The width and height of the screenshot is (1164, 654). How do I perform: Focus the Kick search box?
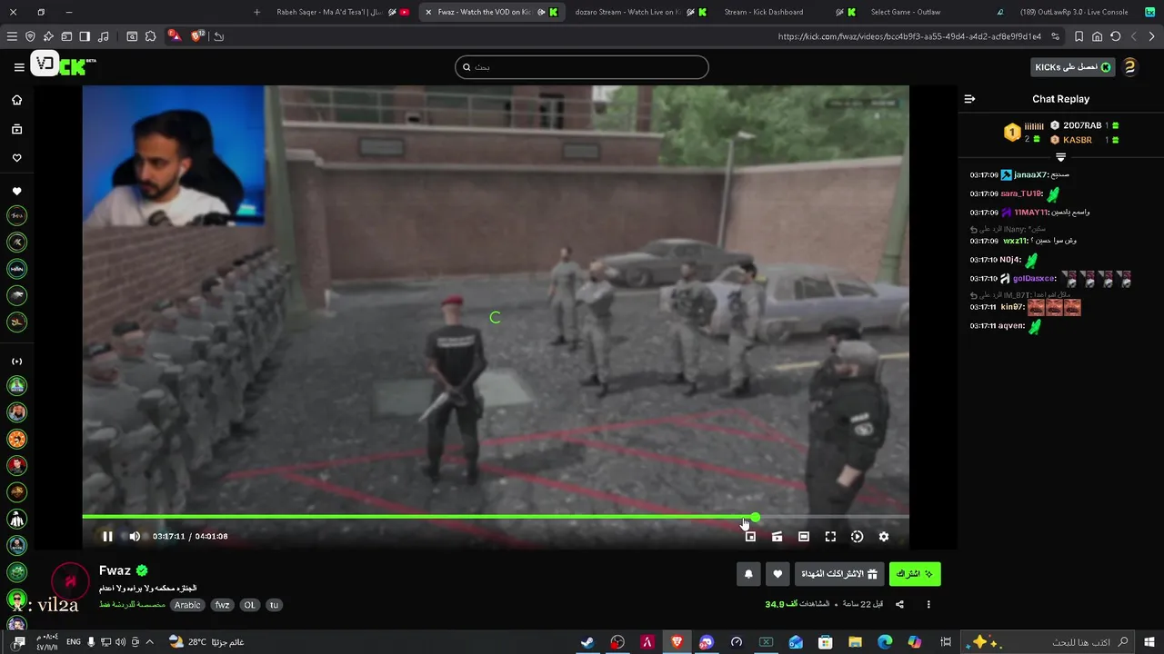582,67
